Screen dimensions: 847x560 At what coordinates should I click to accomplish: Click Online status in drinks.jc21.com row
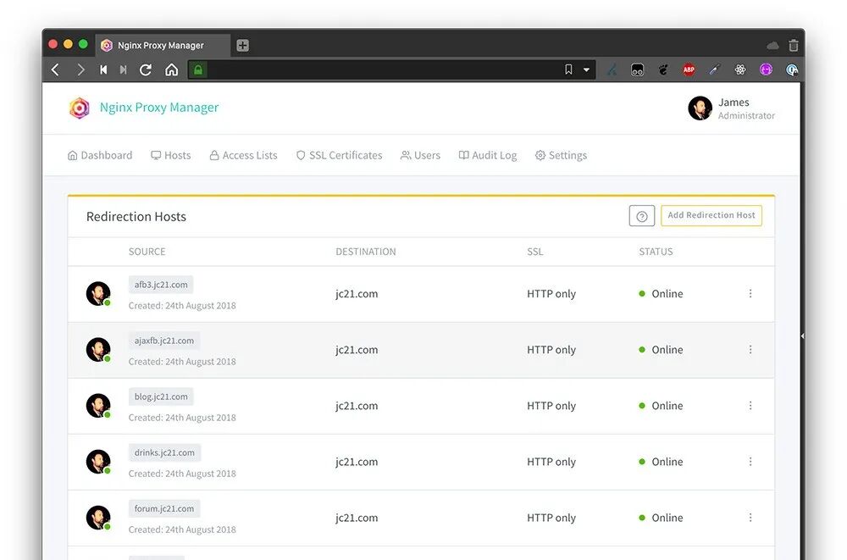click(x=662, y=462)
